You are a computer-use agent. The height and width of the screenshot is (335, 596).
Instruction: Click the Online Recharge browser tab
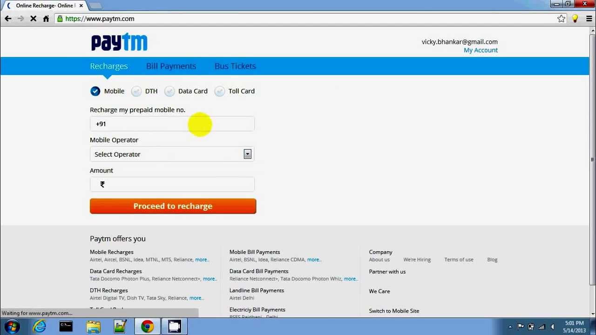[x=45, y=6]
